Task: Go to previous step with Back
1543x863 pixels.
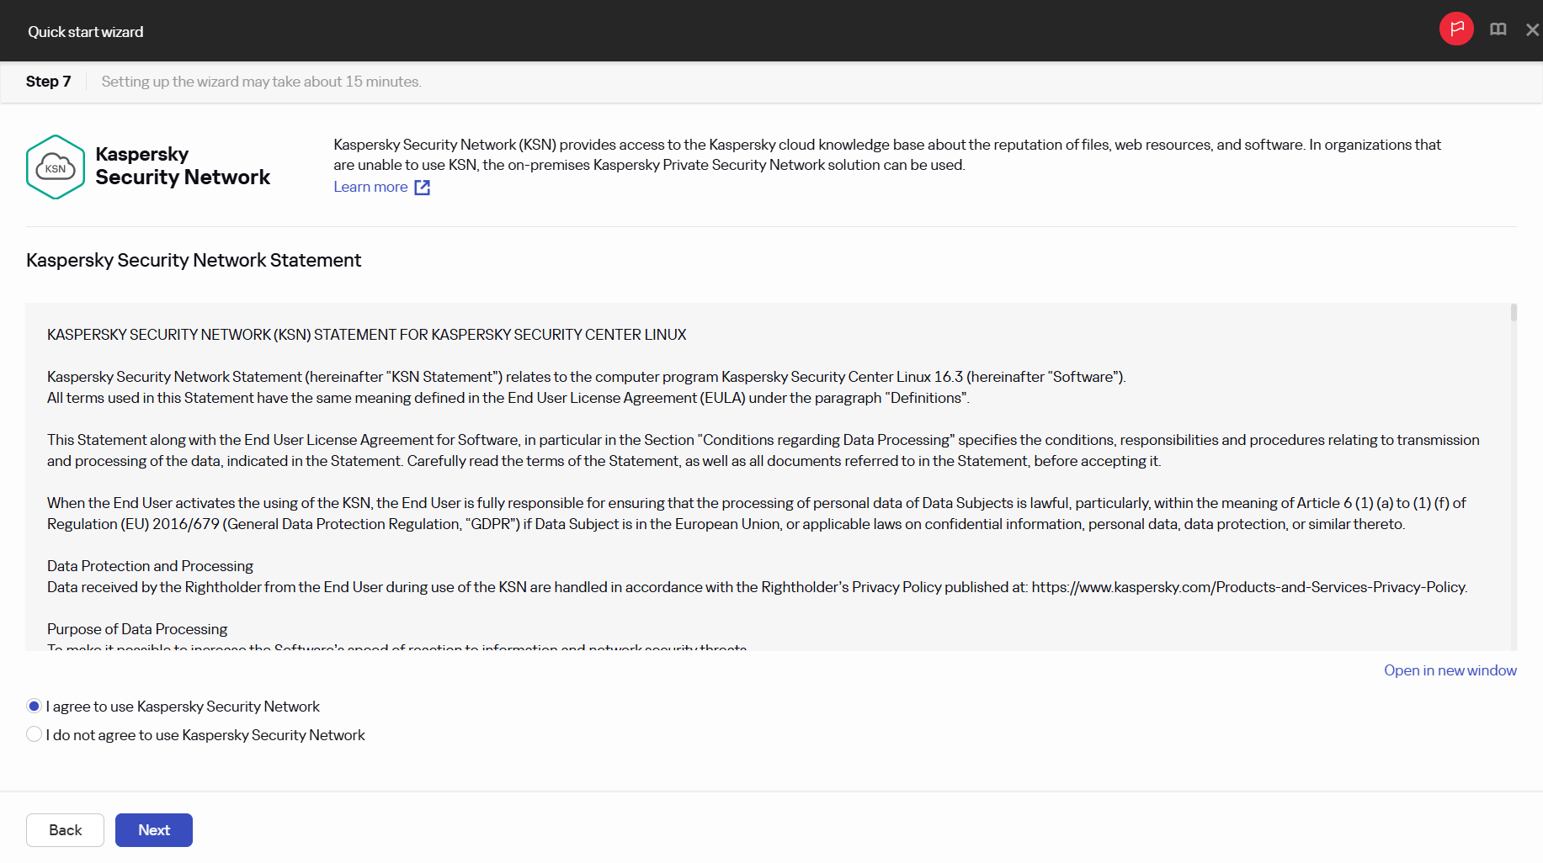Action: click(65, 830)
